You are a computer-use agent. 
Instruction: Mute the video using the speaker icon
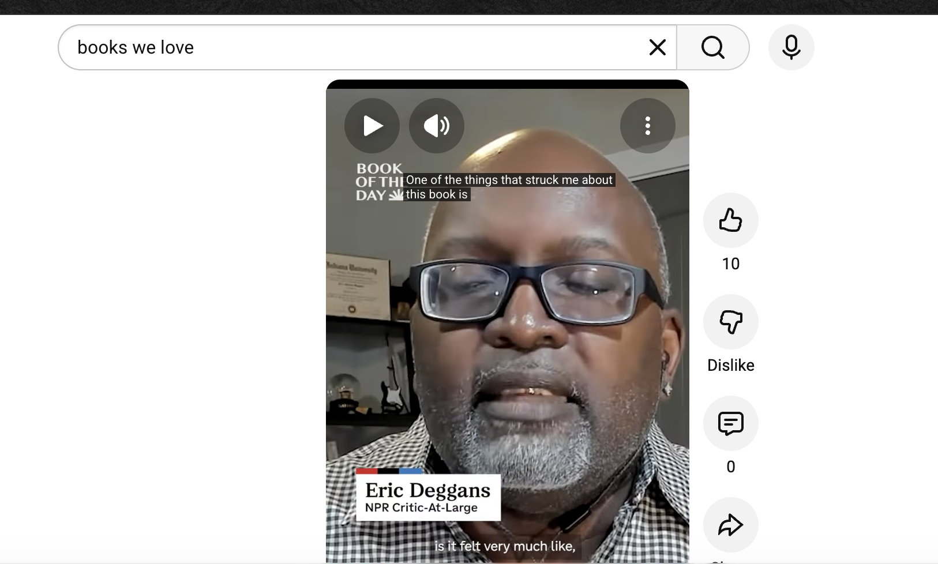point(437,126)
